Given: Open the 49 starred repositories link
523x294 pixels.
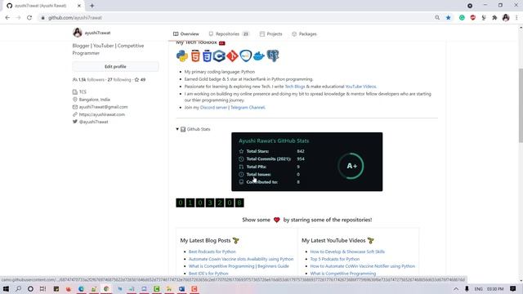Looking at the screenshot, I should 140,80.
